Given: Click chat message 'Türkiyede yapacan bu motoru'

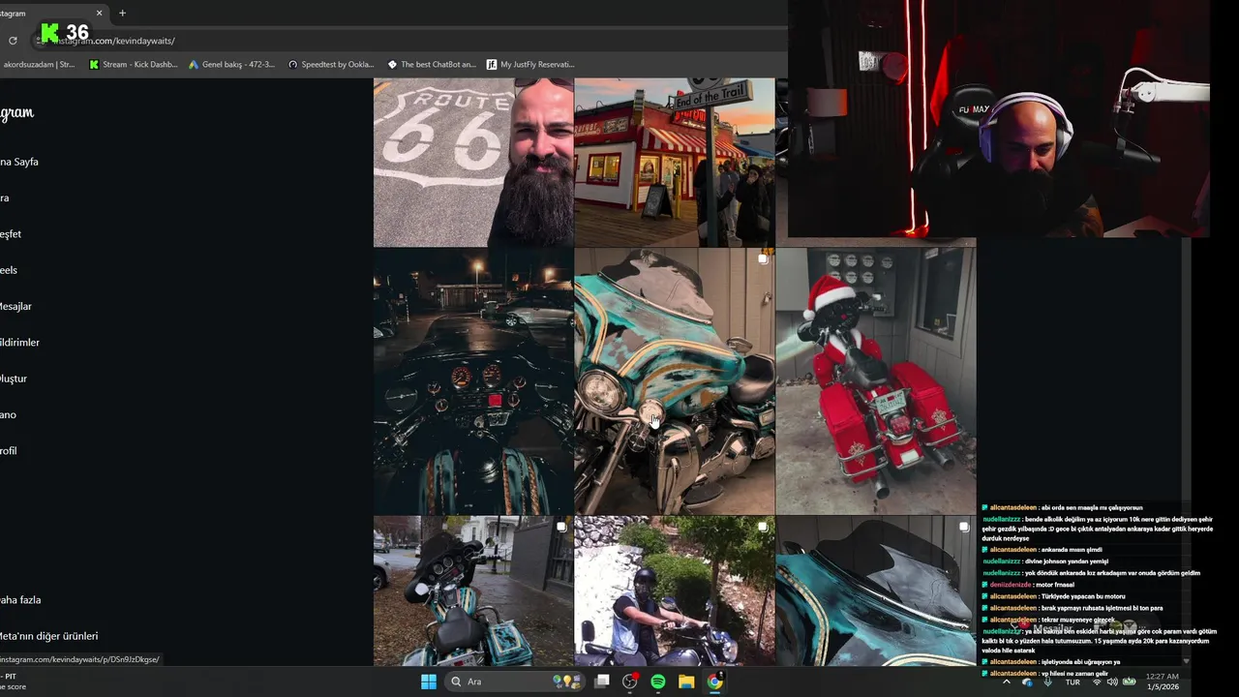Looking at the screenshot, I should (x=1083, y=596).
